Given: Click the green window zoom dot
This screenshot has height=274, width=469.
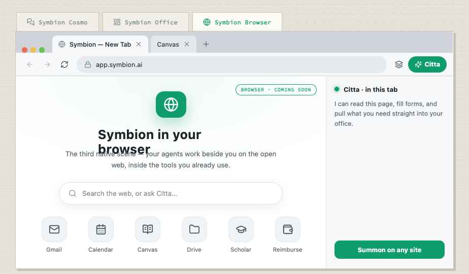Looking at the screenshot, I should [42, 50].
